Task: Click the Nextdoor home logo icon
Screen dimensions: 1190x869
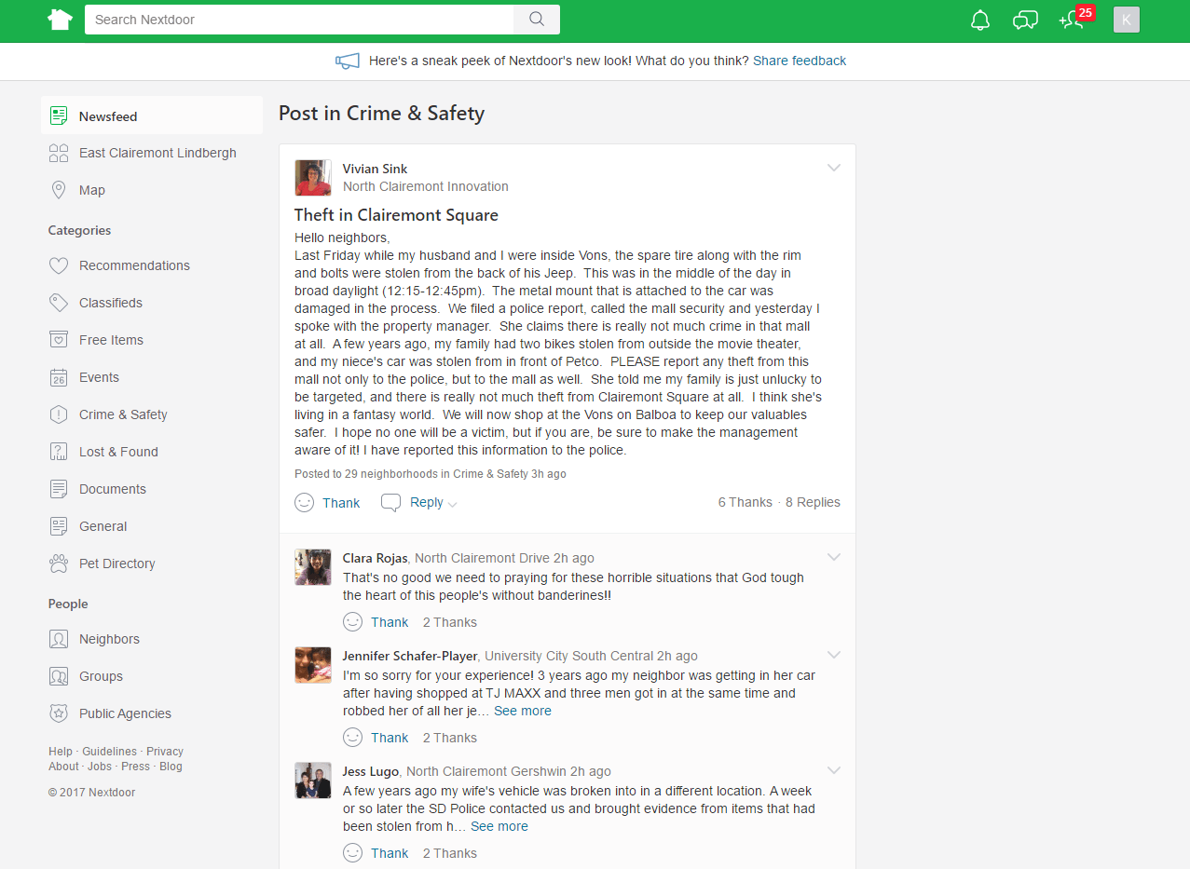Action: point(60,20)
